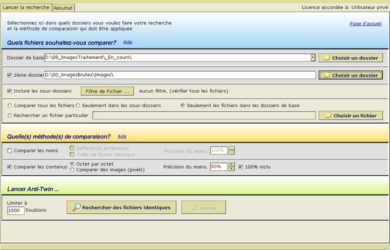Viewport: 390px width, 250px height.
Task: Click the folder icon on Choisir un fichier
Action: (x=328, y=115)
